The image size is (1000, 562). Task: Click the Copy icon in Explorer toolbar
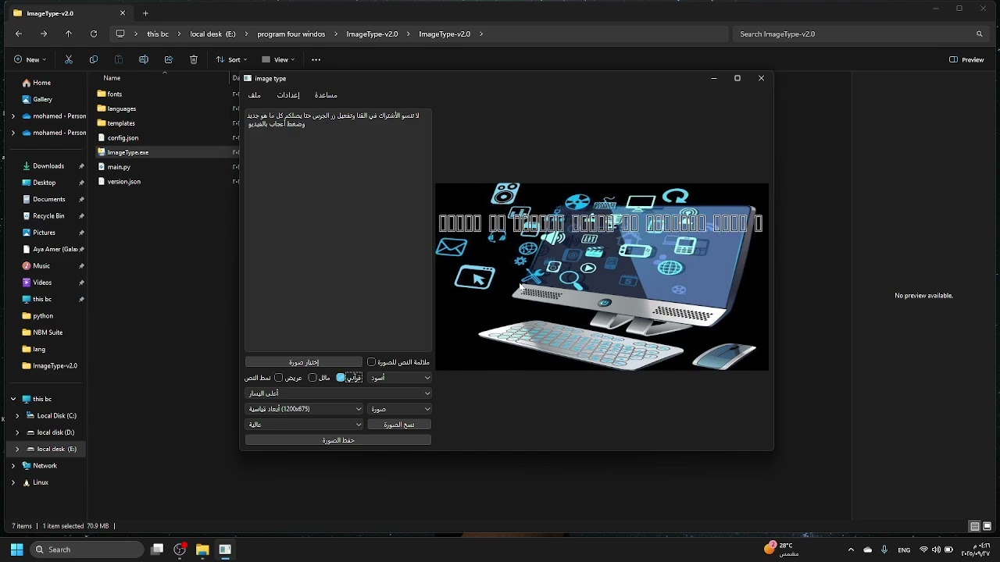pyautogui.click(x=94, y=59)
